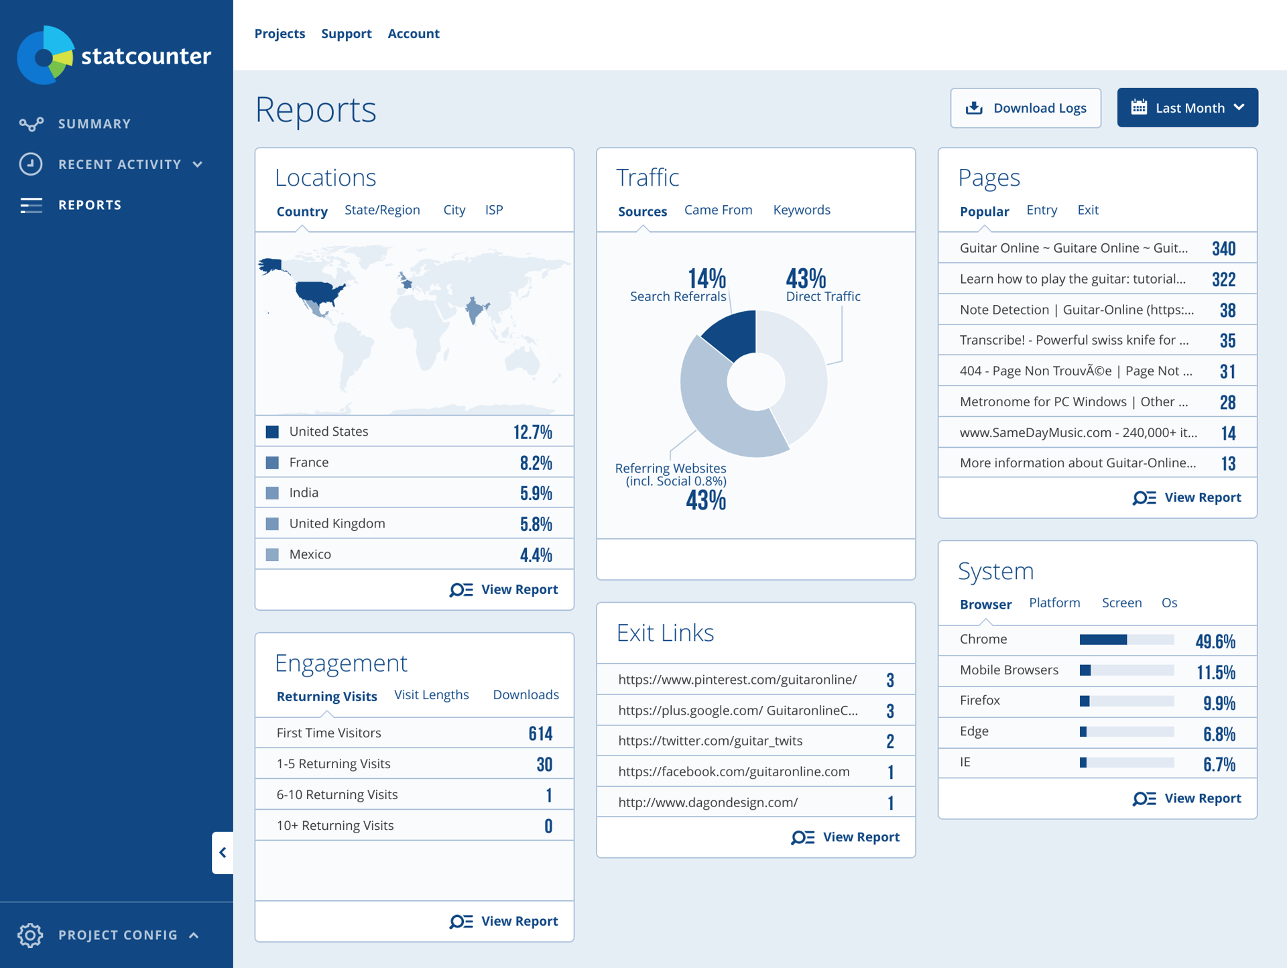Select the Summary icon in the sidebar
Viewport: 1287px width, 968px height.
coord(32,123)
